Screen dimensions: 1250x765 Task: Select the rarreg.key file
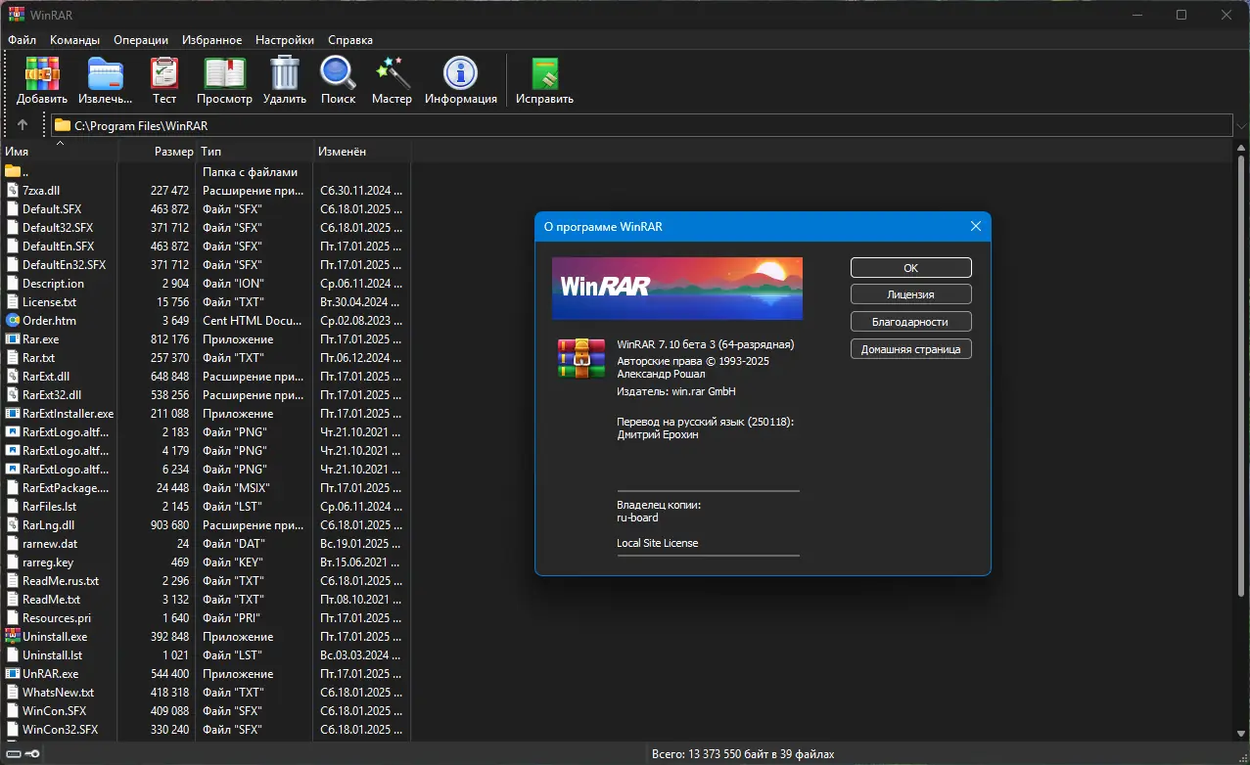48,562
